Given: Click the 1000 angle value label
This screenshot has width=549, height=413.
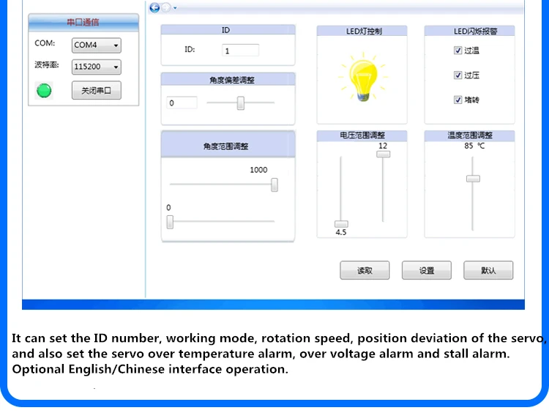Looking at the screenshot, I should 258,170.
